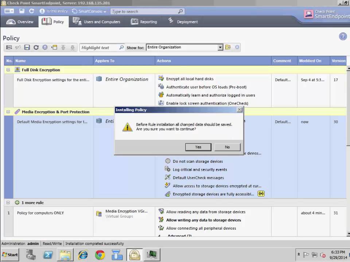This screenshot has width=350, height=262.
Task: Click the move rule down arrow icon
Action: [x=72, y=47]
